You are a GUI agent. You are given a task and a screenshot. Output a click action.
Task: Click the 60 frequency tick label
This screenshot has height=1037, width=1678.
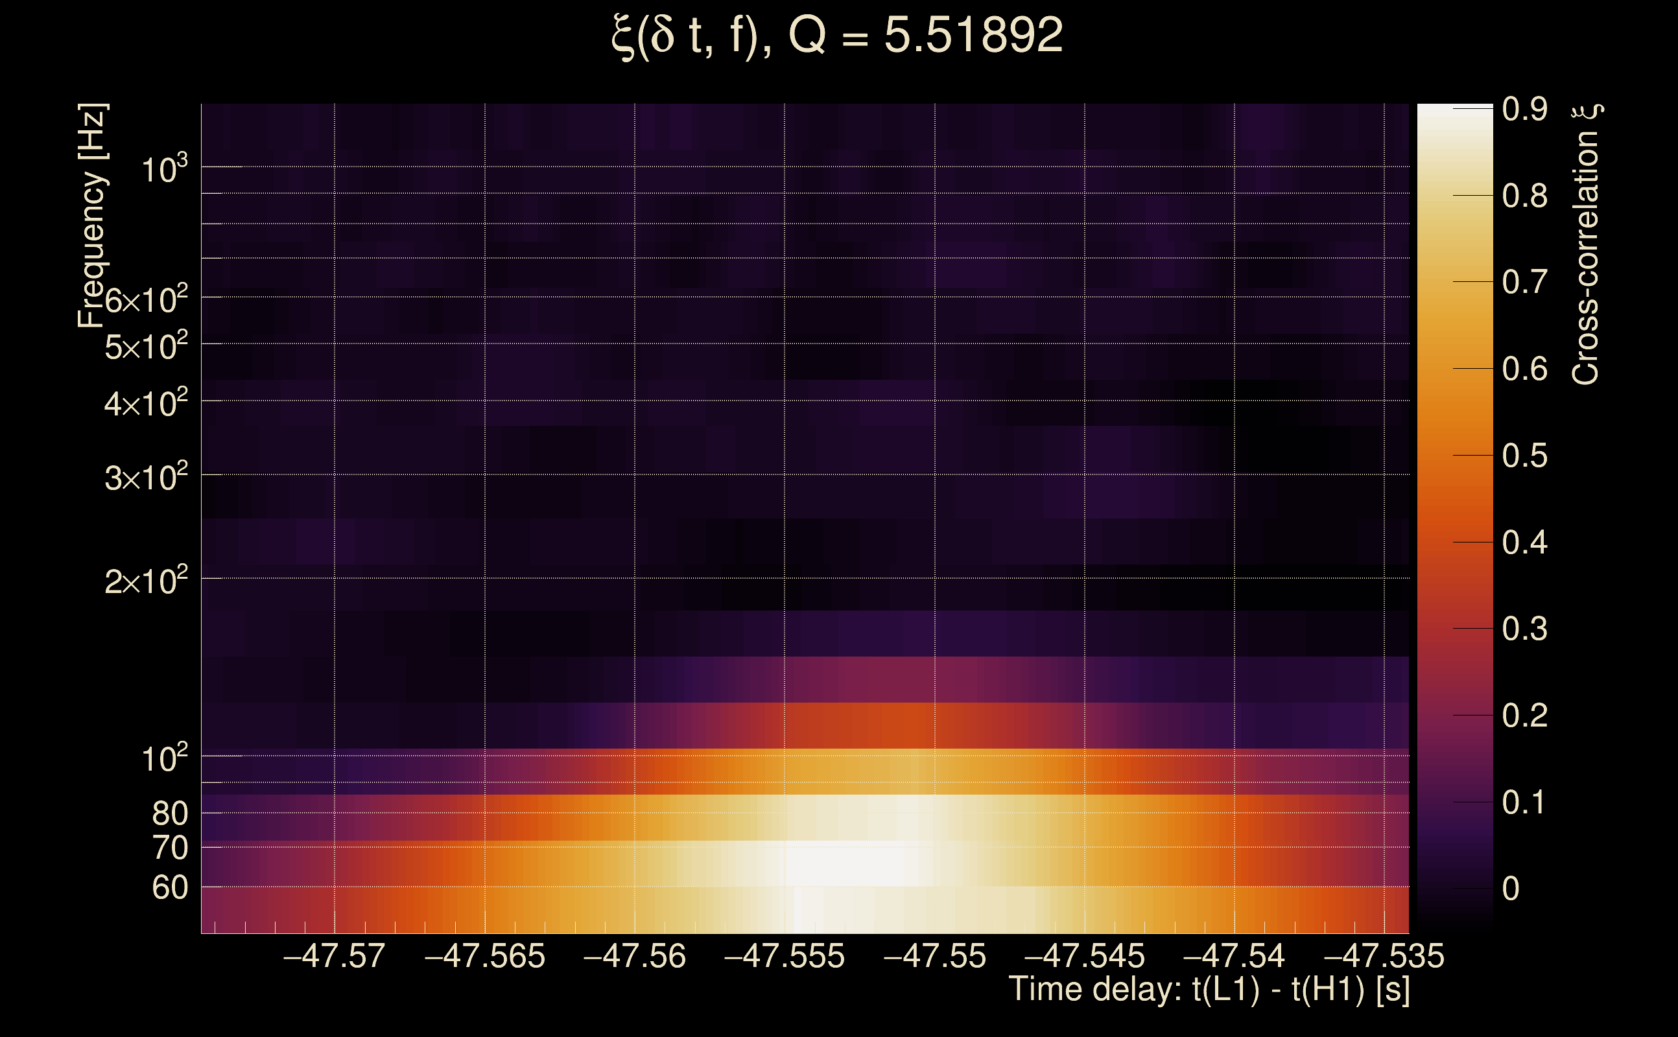(x=169, y=888)
